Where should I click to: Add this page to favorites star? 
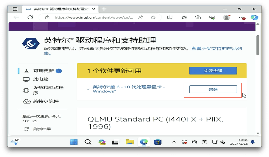coord(153,18)
